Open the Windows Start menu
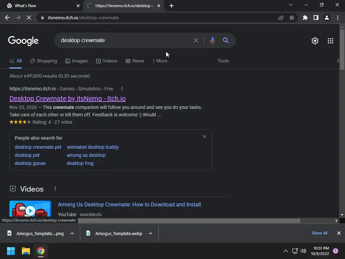 [11, 251]
